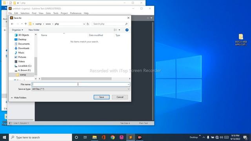
Task: Open the Tools menu in Sublime Text
Action: (56, 13)
